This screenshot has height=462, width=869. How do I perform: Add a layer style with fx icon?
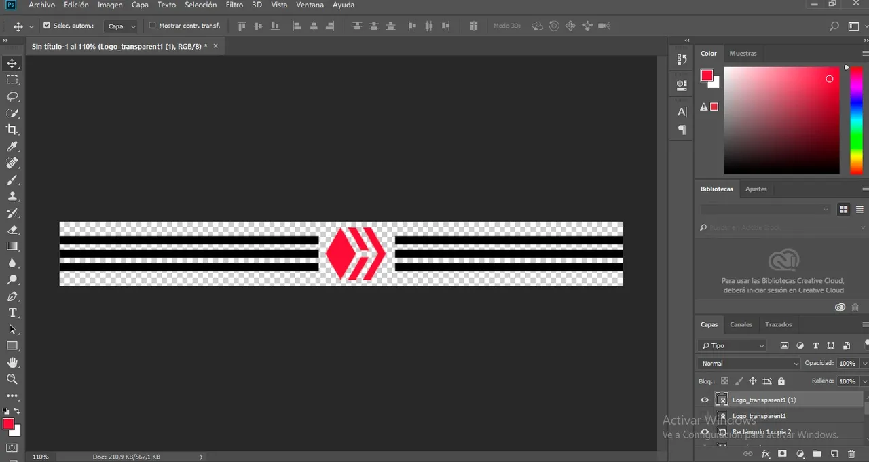766,454
